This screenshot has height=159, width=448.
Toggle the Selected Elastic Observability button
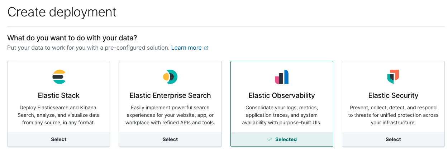pyautogui.click(x=282, y=139)
